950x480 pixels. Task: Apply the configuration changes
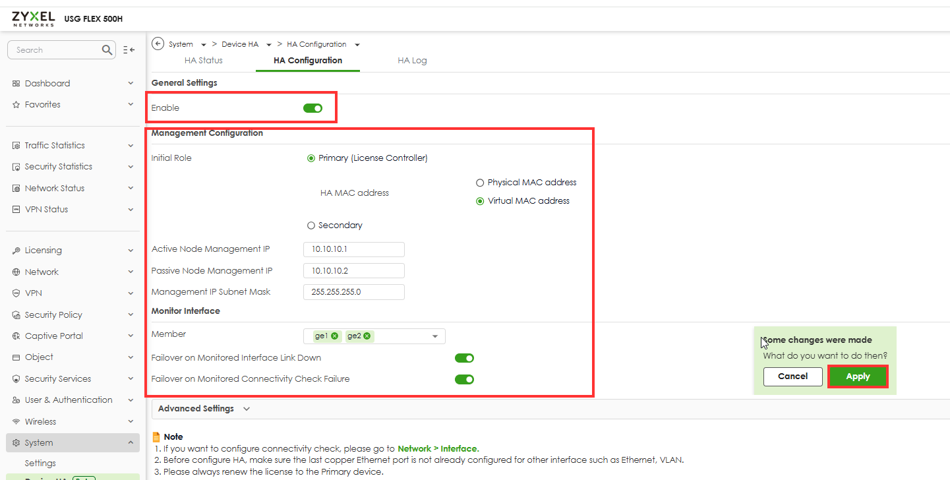(858, 376)
